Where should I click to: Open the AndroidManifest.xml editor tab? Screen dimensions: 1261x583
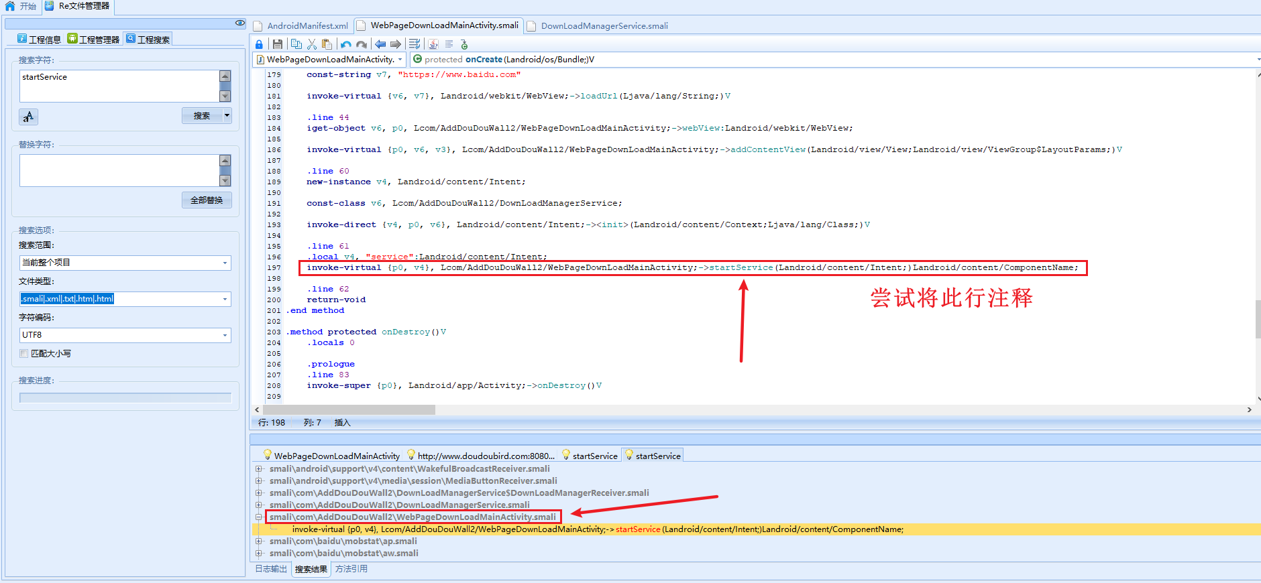pos(302,26)
